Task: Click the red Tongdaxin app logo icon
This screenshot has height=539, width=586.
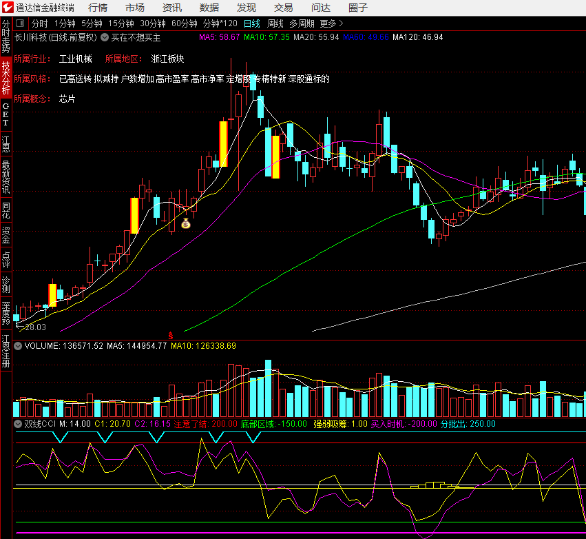Action: (x=8, y=8)
